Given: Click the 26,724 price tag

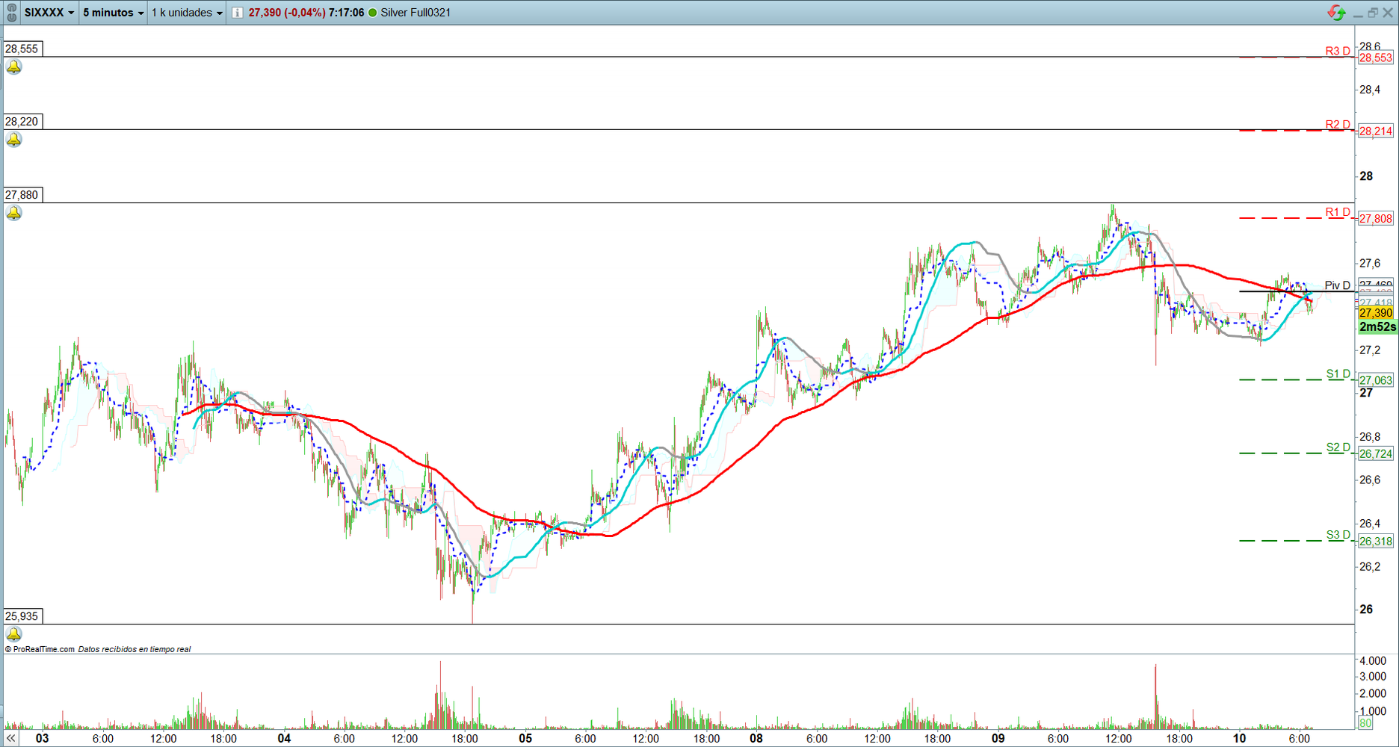Looking at the screenshot, I should 1376,453.
